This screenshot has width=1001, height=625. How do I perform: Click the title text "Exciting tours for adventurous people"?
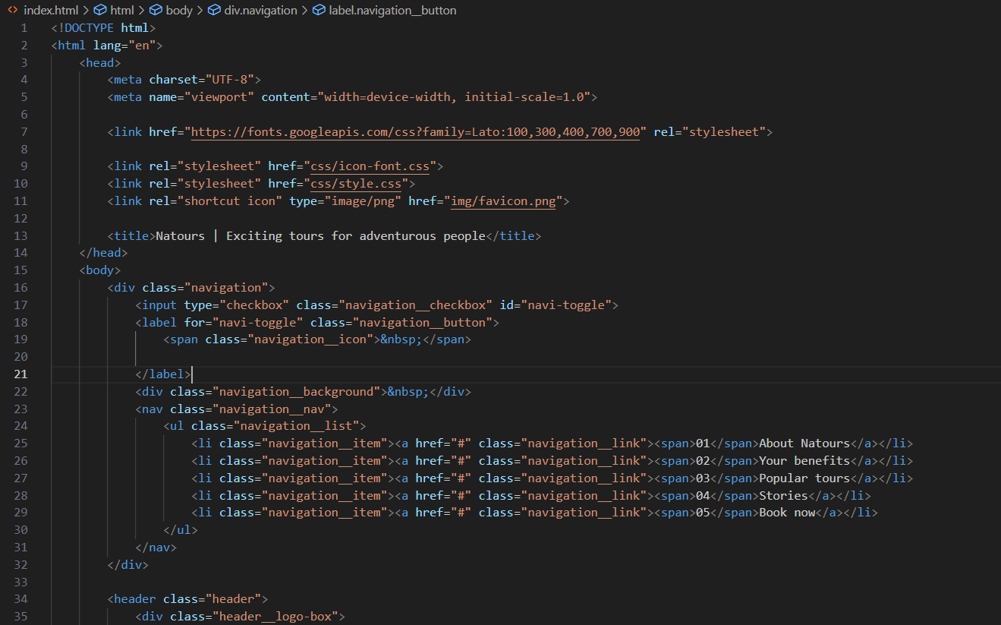point(356,235)
